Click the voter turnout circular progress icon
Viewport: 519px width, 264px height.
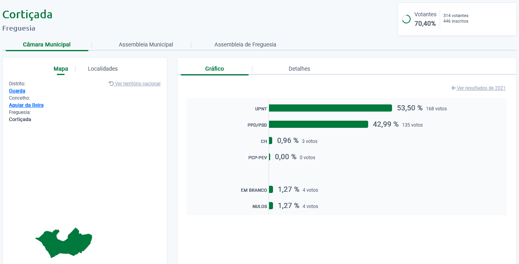(x=406, y=19)
